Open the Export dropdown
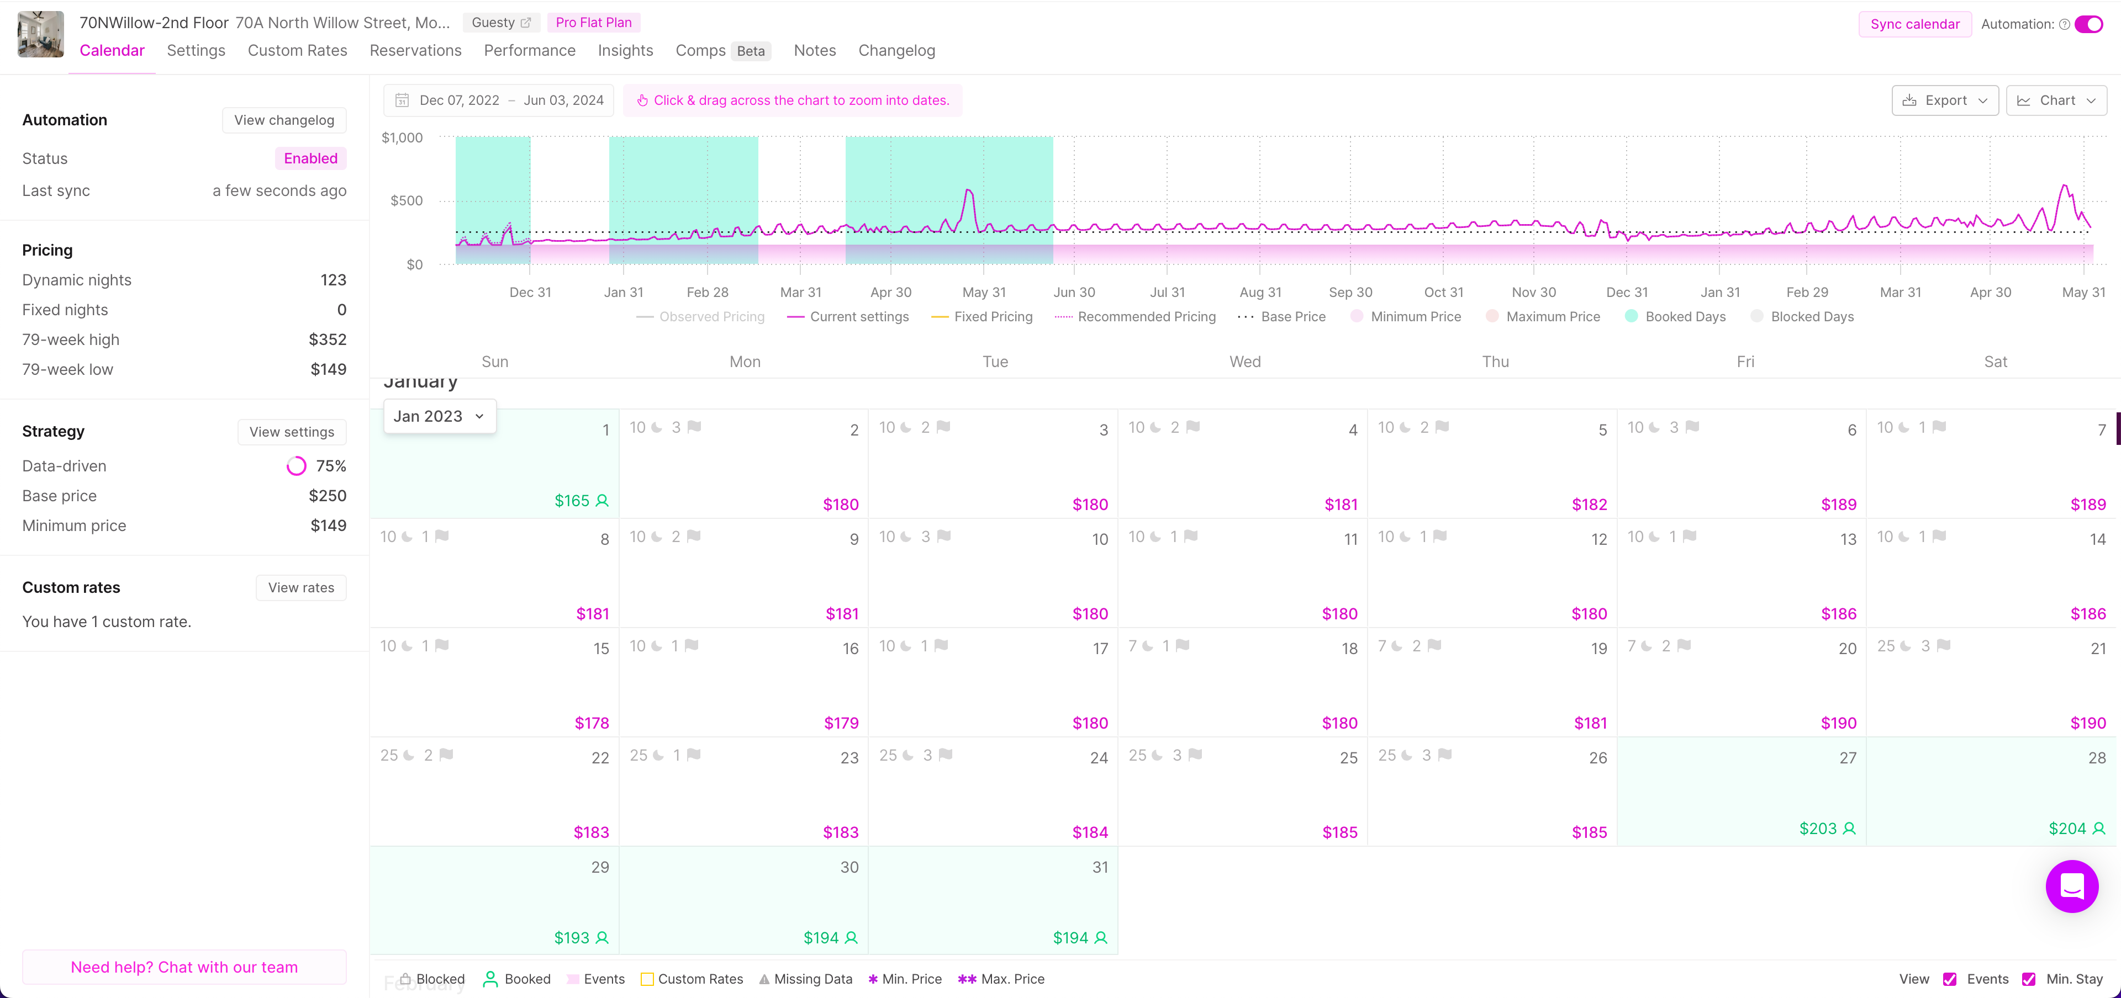Viewport: 2121px width, 998px height. [x=1945, y=100]
